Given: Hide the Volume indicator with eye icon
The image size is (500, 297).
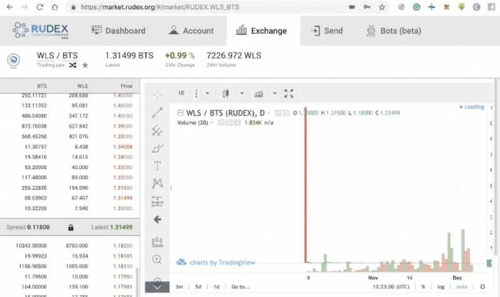Looking at the screenshot, I should click(x=221, y=122).
